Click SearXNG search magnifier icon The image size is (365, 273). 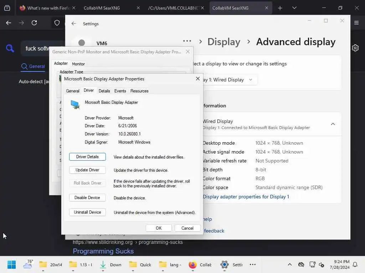[x=10, y=48]
